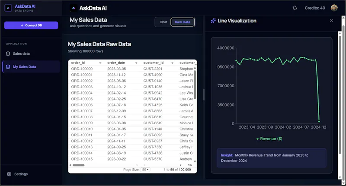The height and width of the screenshot is (186, 346).
Task: Click the table horizontal scrollbar thumb
Action: tap(79, 165)
